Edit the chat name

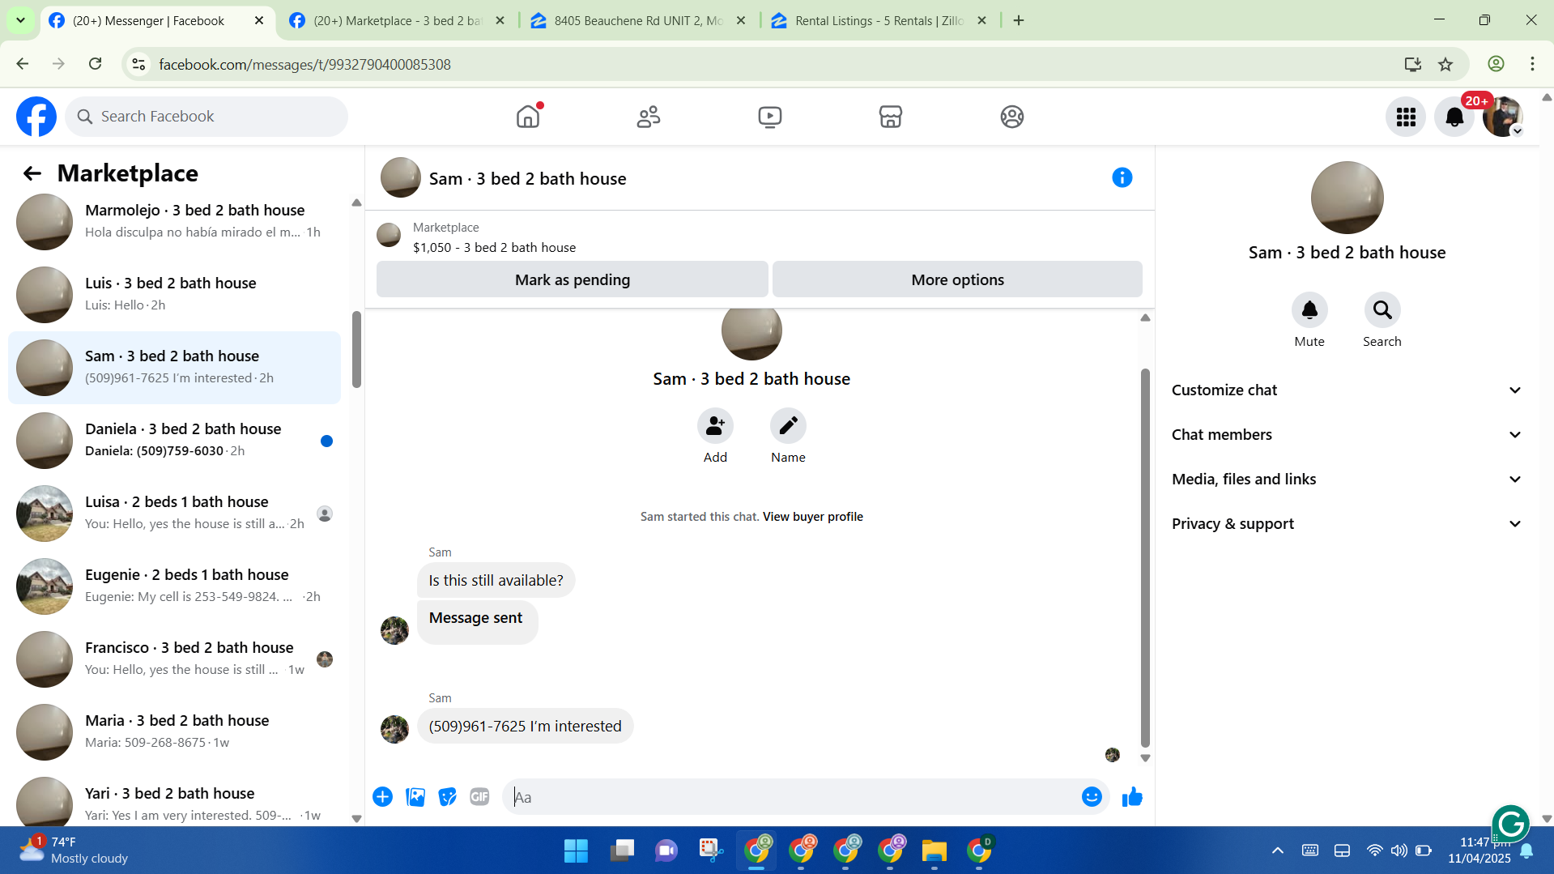(x=788, y=426)
